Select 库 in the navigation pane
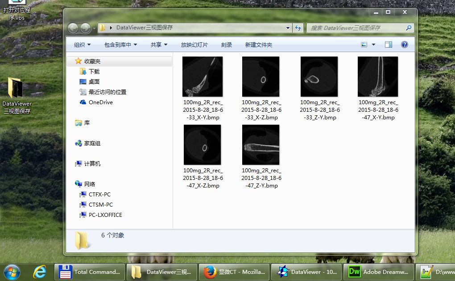 (x=87, y=122)
